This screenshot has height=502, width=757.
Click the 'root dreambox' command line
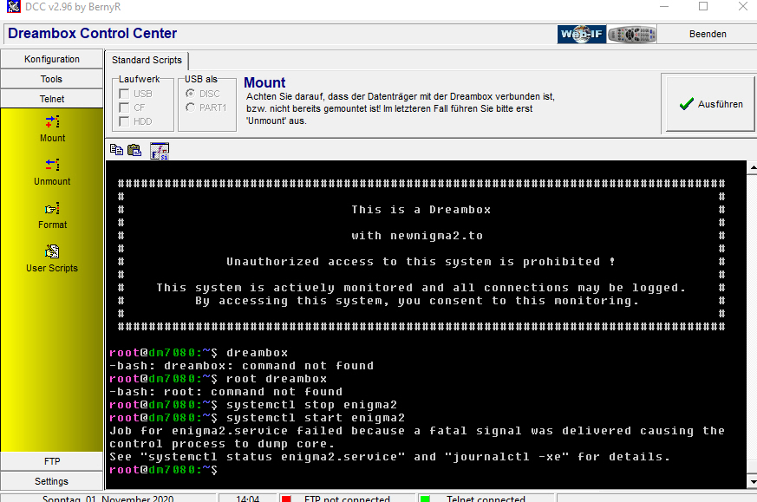[219, 378]
